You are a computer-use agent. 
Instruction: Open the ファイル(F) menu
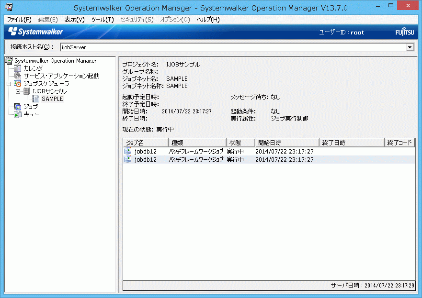19,20
